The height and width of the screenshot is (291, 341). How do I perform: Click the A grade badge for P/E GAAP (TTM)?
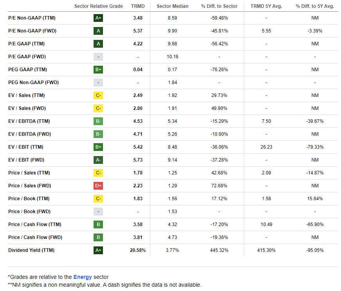tap(98, 44)
